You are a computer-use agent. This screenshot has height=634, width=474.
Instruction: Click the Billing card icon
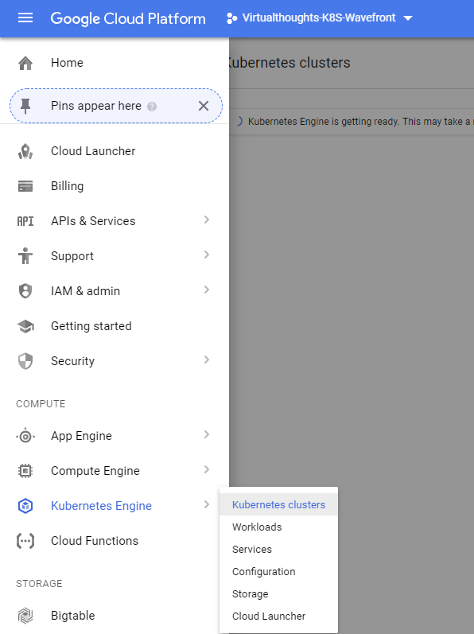tap(25, 186)
